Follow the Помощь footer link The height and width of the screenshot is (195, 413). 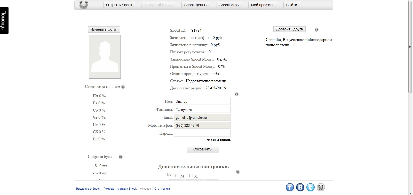(x=109, y=189)
